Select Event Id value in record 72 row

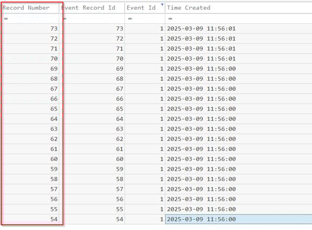click(145, 39)
